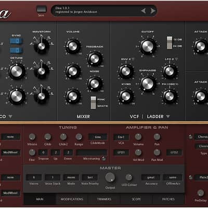Click the next preset right arrow

153,11
